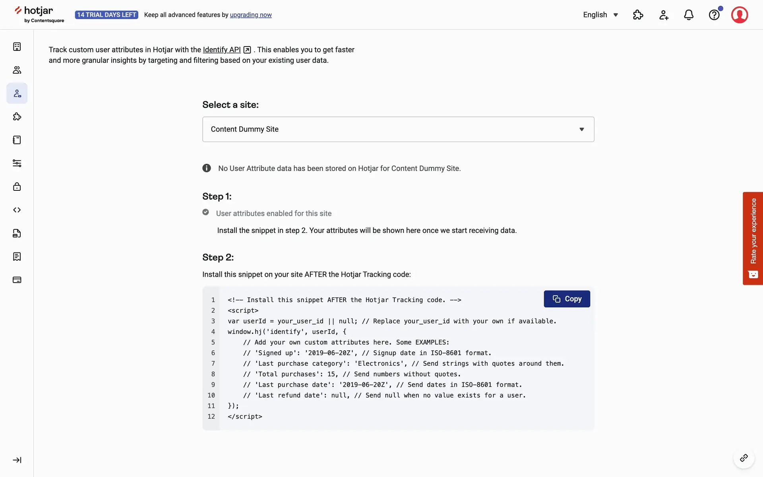Open the English language dropdown
Screen dimensions: 763x477
pos(600,15)
